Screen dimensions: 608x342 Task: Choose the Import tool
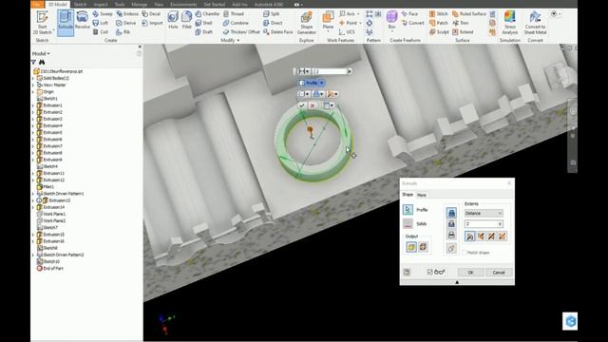tap(152, 23)
